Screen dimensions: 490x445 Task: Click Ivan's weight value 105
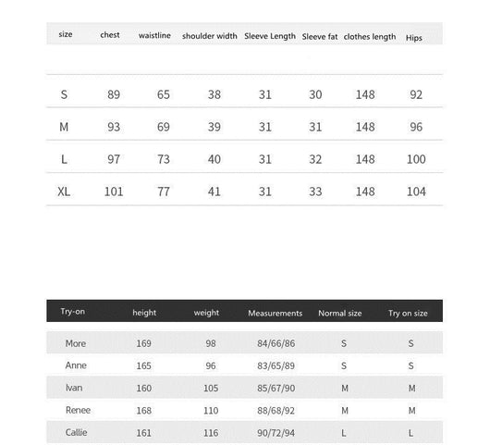coord(211,388)
